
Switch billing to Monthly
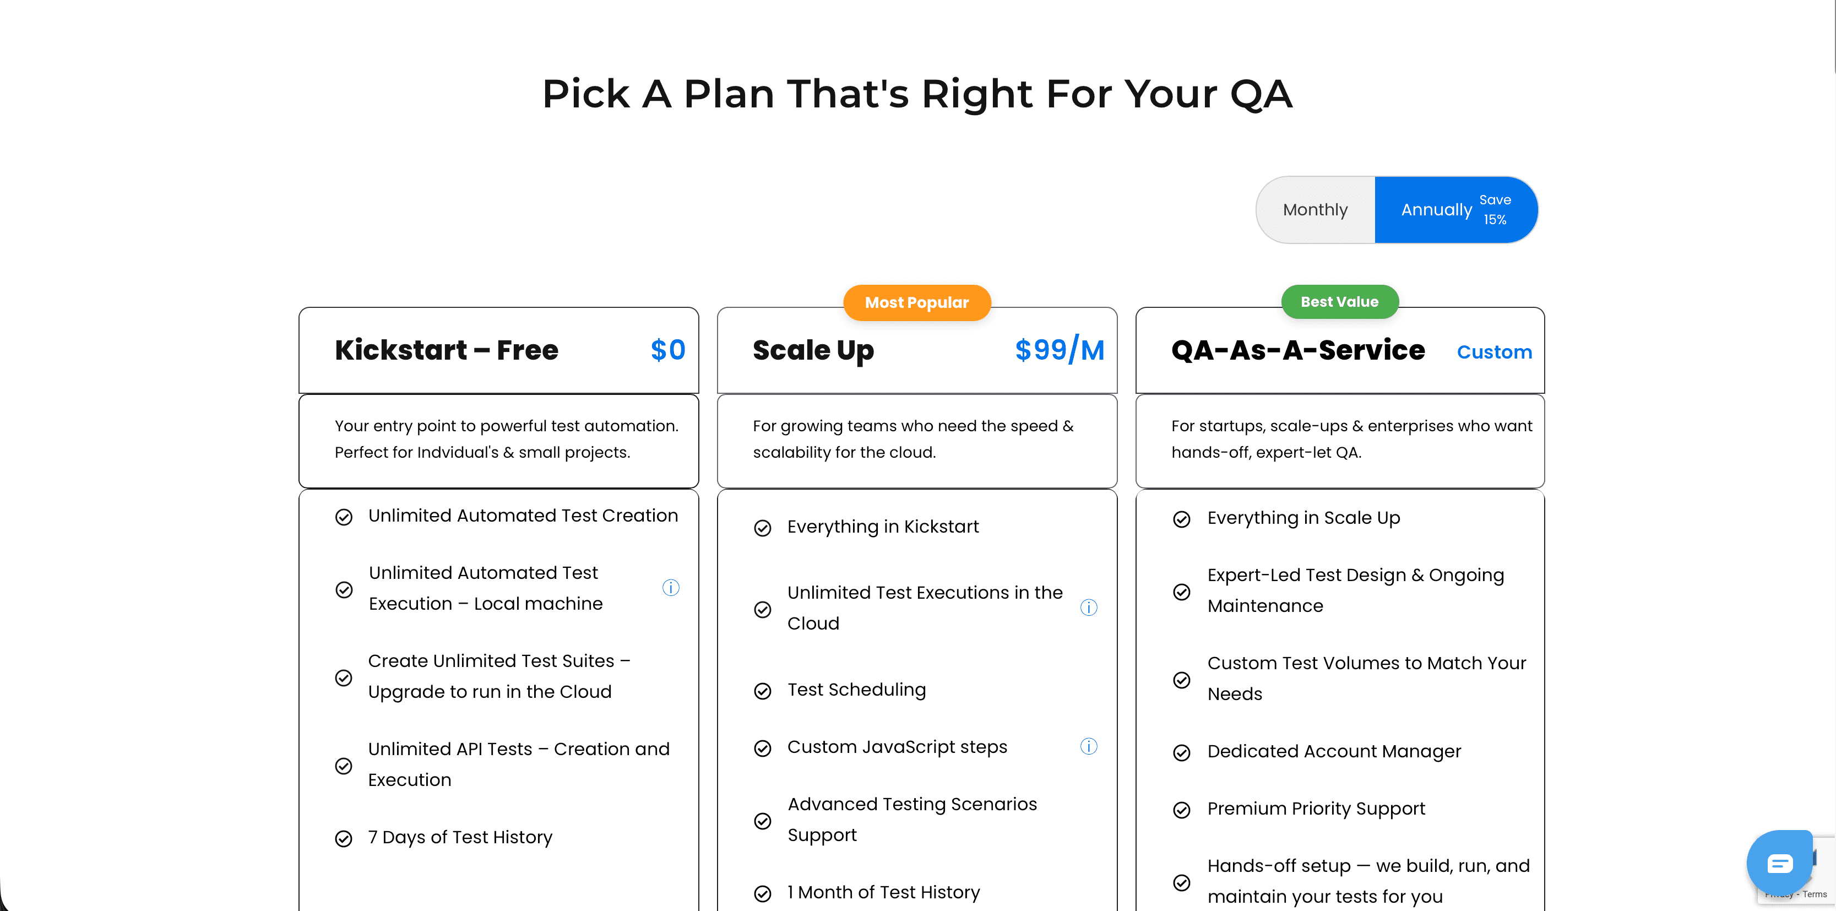tap(1315, 209)
